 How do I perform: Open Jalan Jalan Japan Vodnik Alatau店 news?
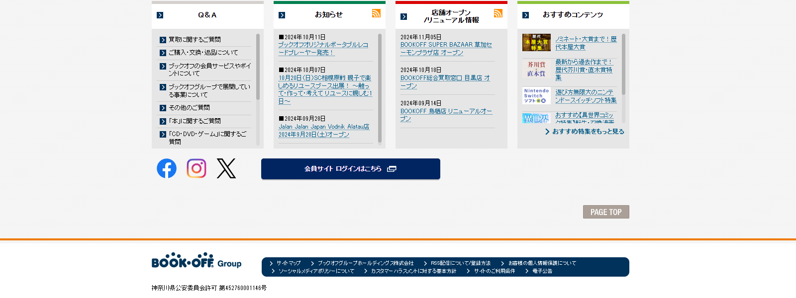click(x=324, y=131)
